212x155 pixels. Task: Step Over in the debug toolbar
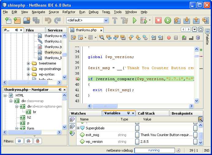[x=177, y=20]
